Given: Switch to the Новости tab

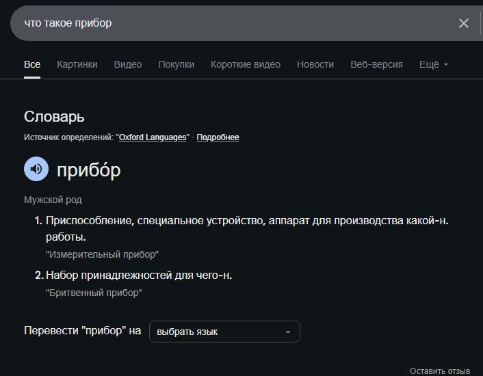Looking at the screenshot, I should pyautogui.click(x=315, y=64).
